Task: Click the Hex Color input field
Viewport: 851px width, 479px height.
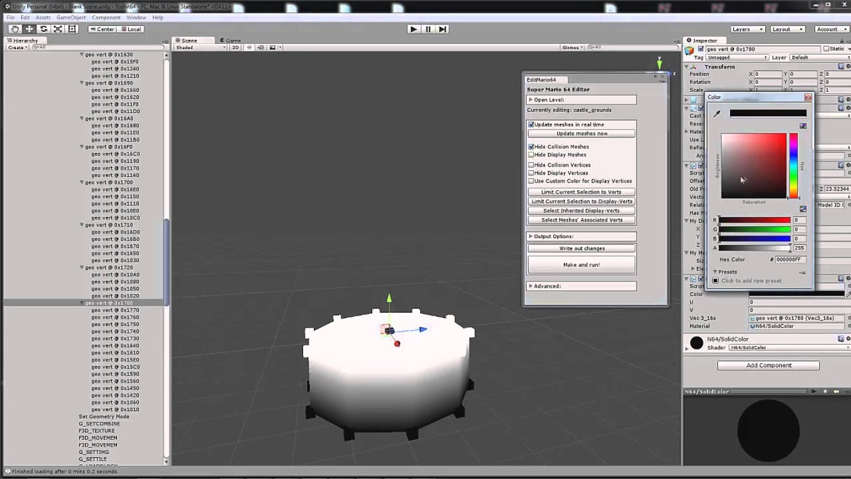Action: 790,259
